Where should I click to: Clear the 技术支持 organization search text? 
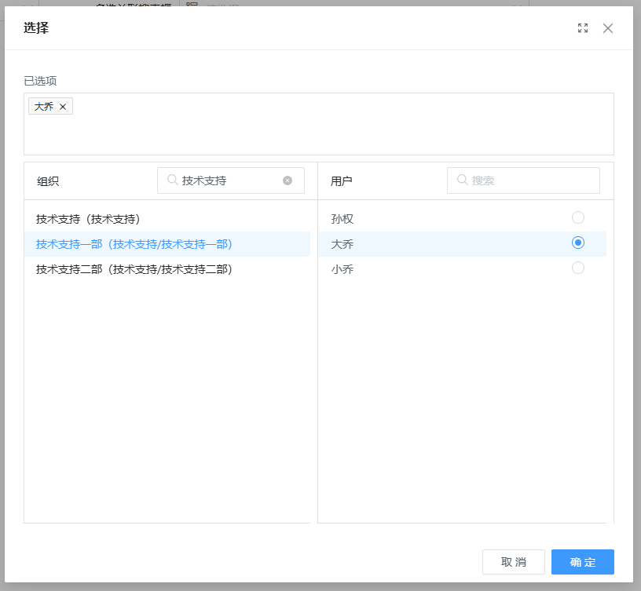288,181
